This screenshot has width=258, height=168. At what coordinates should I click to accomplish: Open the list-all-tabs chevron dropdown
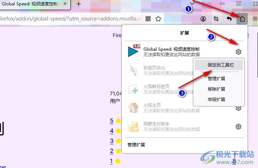192,3
